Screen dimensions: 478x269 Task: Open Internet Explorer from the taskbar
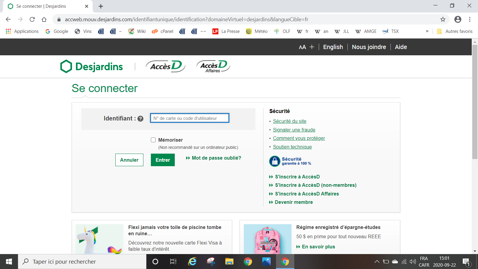click(192, 262)
